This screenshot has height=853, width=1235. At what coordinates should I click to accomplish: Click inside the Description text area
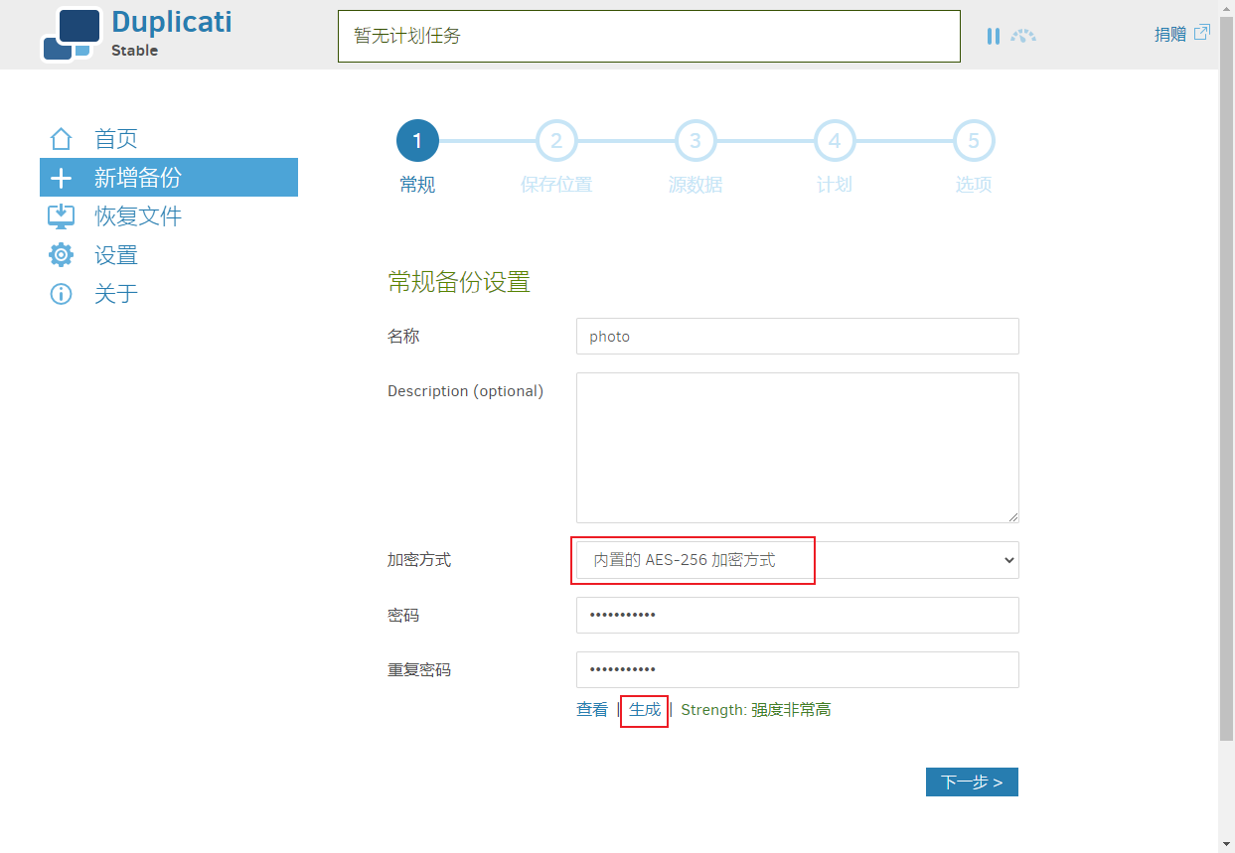[x=798, y=448]
